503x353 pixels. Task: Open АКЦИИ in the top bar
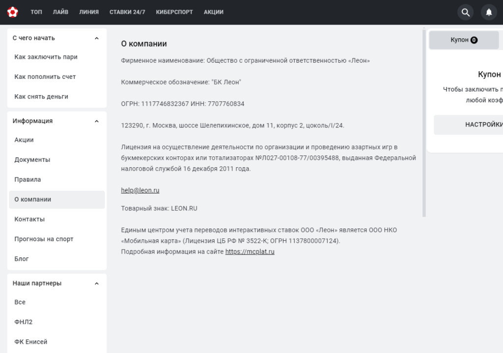pyautogui.click(x=214, y=12)
